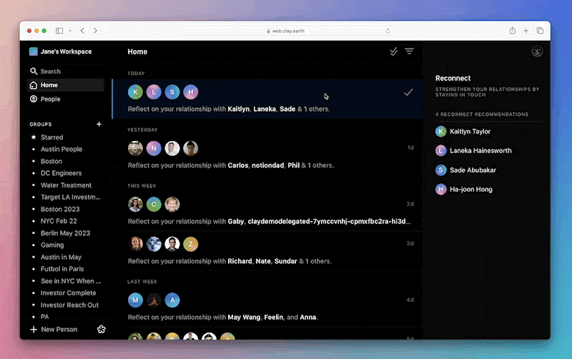Image resolution: width=572 pixels, height=359 pixels.
Task: Click Safari share icon
Action: click(513, 31)
